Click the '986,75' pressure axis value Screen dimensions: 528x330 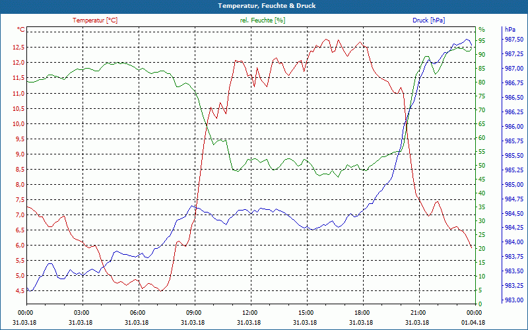(x=514, y=83)
